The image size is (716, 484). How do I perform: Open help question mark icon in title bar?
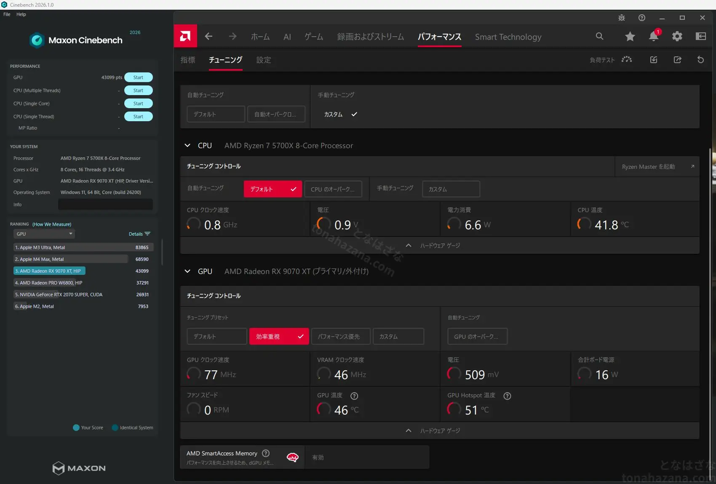642,18
